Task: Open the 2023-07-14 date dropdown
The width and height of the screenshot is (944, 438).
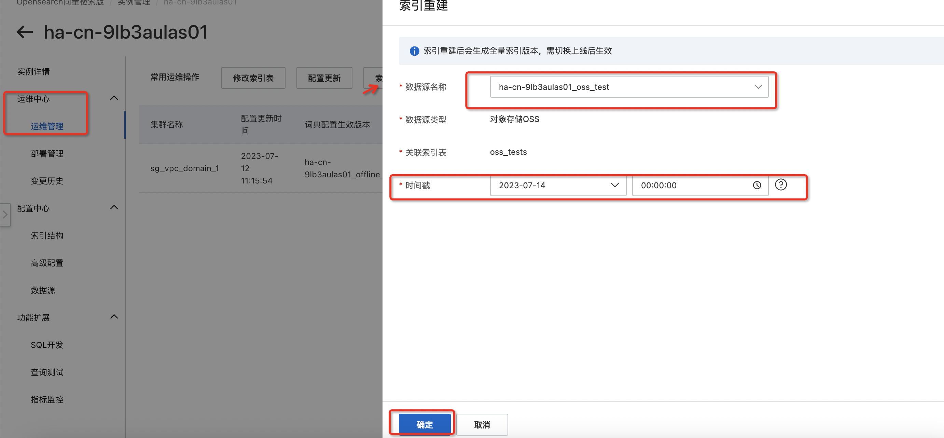Action: [x=558, y=186]
